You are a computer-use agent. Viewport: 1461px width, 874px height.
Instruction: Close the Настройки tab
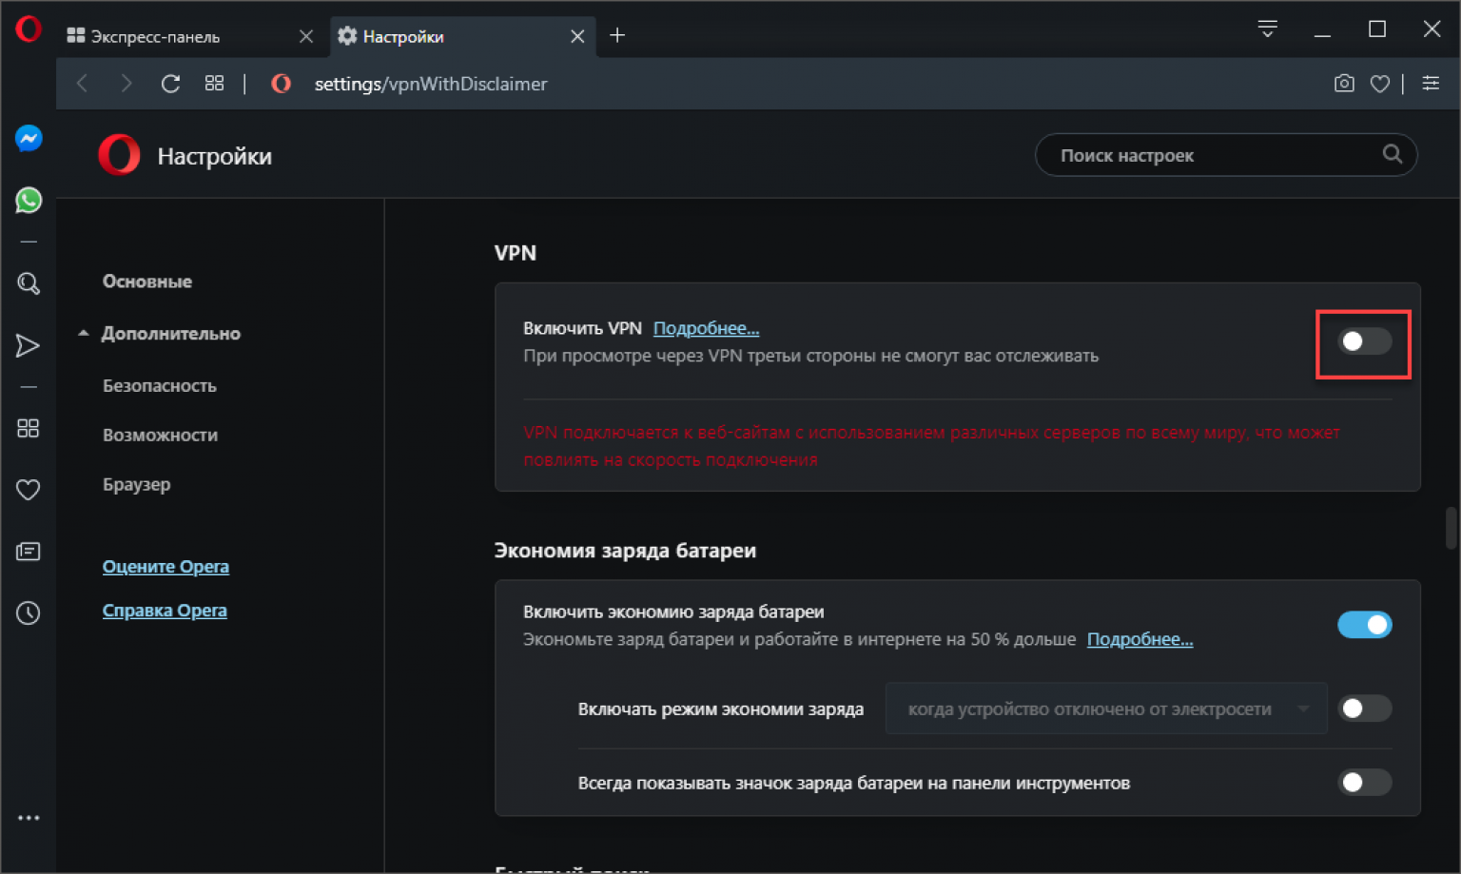577,36
